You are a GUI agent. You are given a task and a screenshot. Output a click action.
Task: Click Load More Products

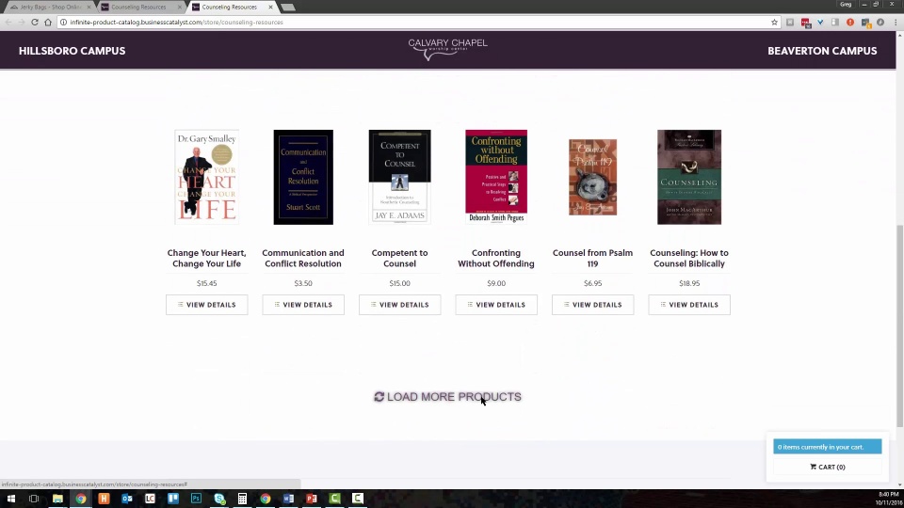click(448, 397)
